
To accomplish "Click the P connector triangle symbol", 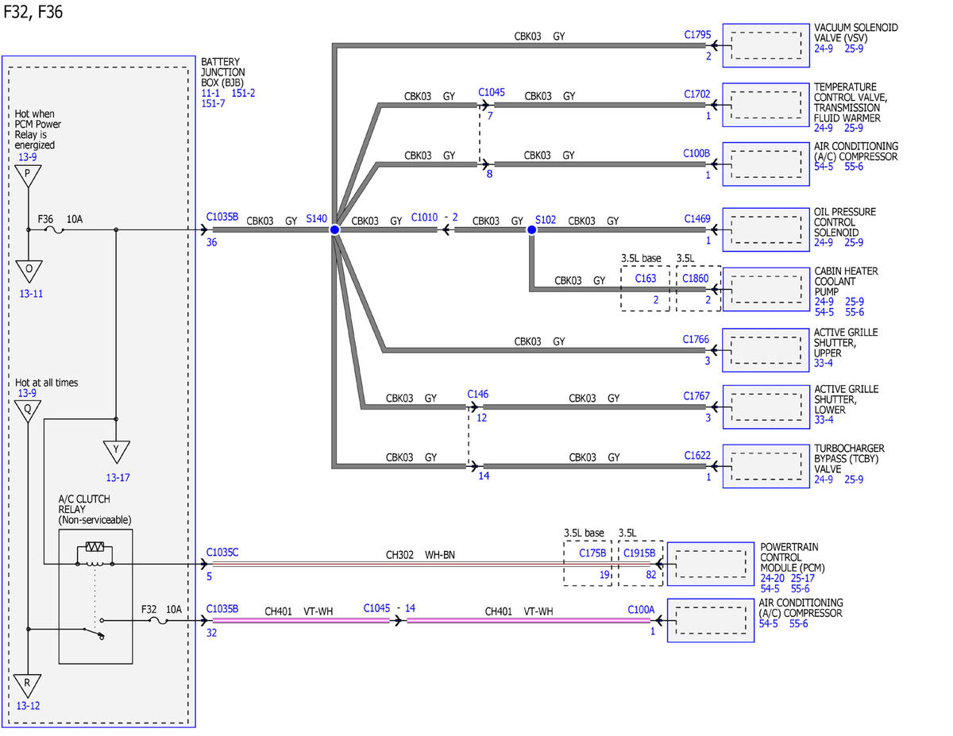I will point(29,175).
